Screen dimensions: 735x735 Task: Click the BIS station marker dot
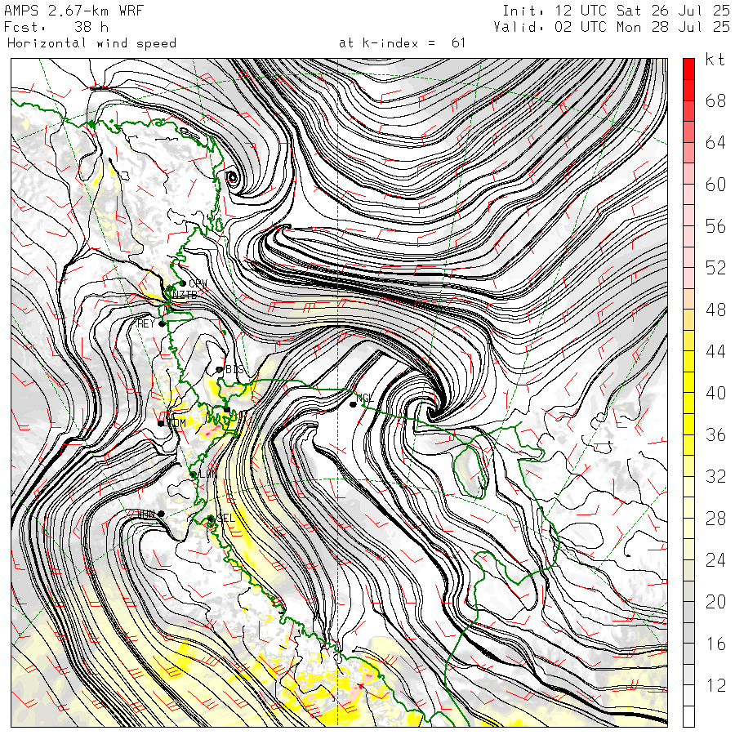click(219, 369)
